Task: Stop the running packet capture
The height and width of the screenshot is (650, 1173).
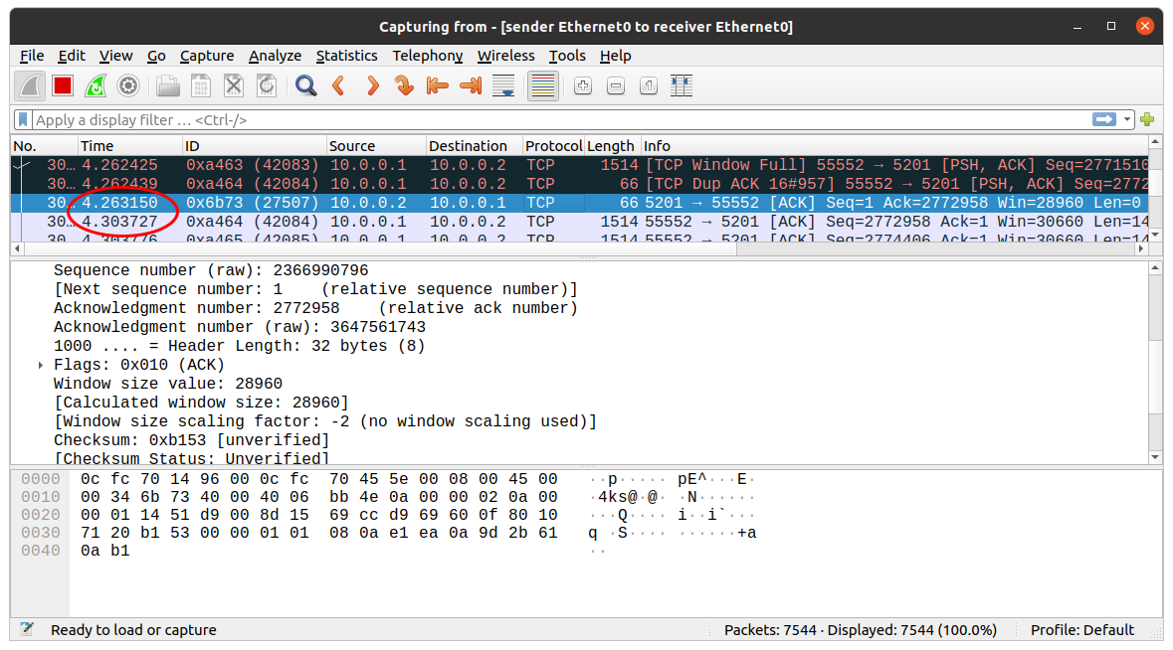Action: [63, 86]
